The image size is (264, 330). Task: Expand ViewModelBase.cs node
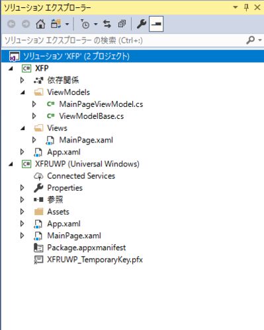pyautogui.click(x=34, y=116)
